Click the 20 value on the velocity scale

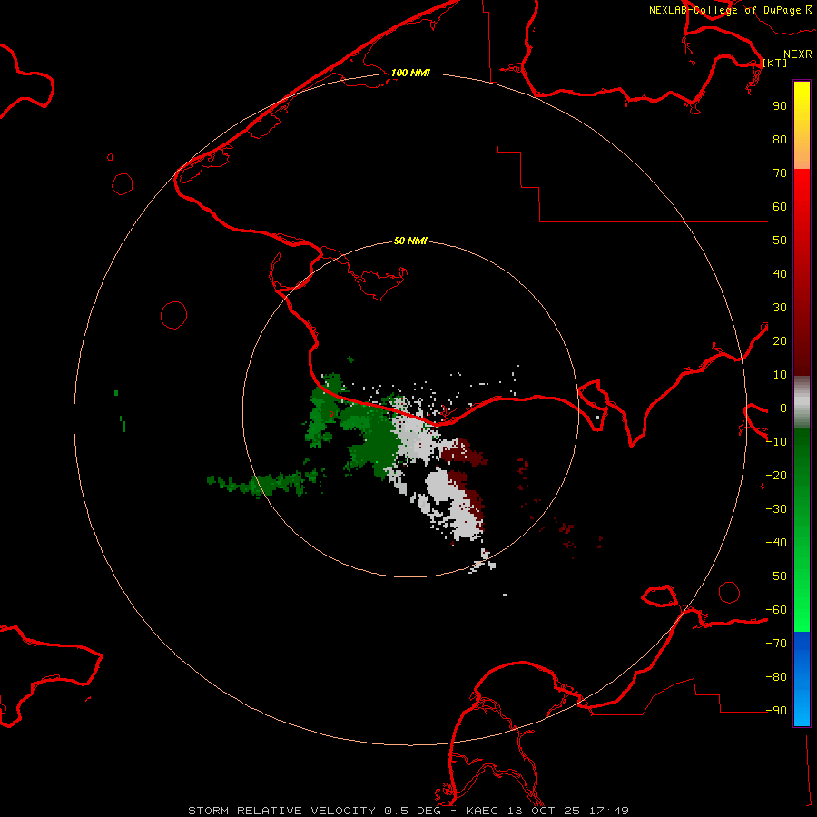(780, 340)
